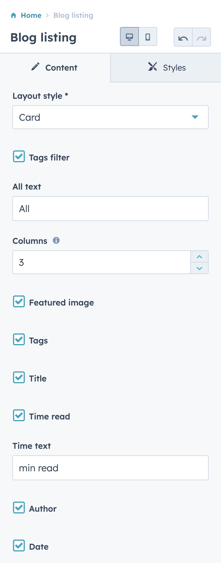Image resolution: width=221 pixels, height=563 pixels.
Task: Click the Blog listing breadcrumb
Action: (x=73, y=15)
